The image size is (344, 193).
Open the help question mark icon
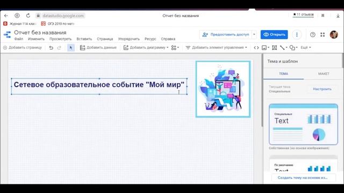[313, 34]
